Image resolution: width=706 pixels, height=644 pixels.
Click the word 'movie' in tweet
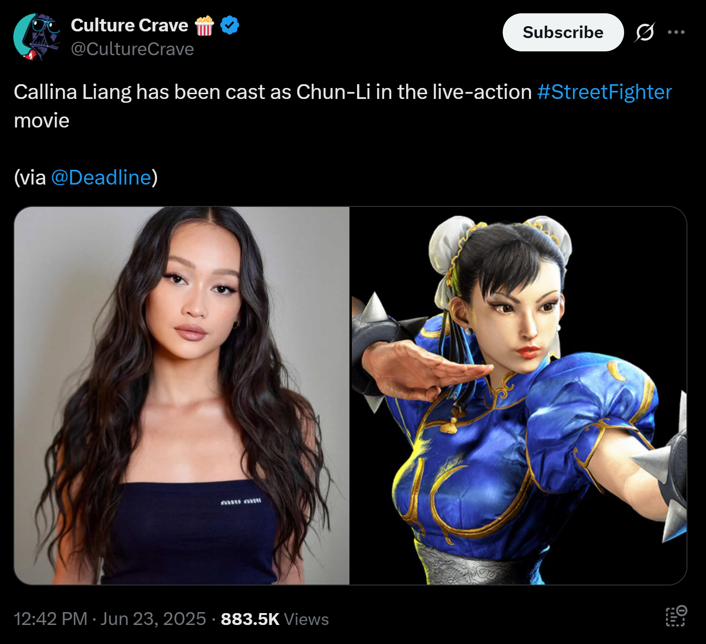pyautogui.click(x=42, y=121)
